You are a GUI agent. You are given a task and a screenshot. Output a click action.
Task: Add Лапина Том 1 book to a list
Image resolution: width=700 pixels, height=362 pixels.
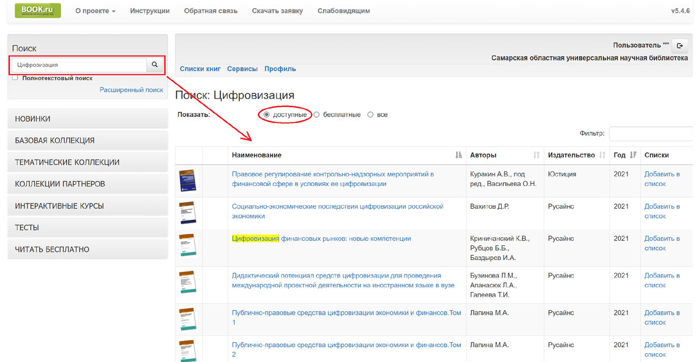tap(662, 318)
